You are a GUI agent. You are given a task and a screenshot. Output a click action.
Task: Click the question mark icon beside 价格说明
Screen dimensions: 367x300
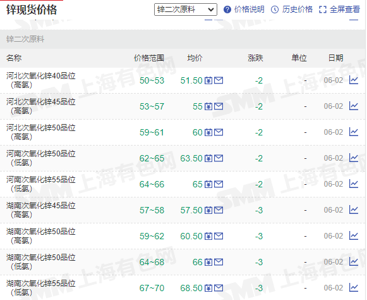coord(227,9)
